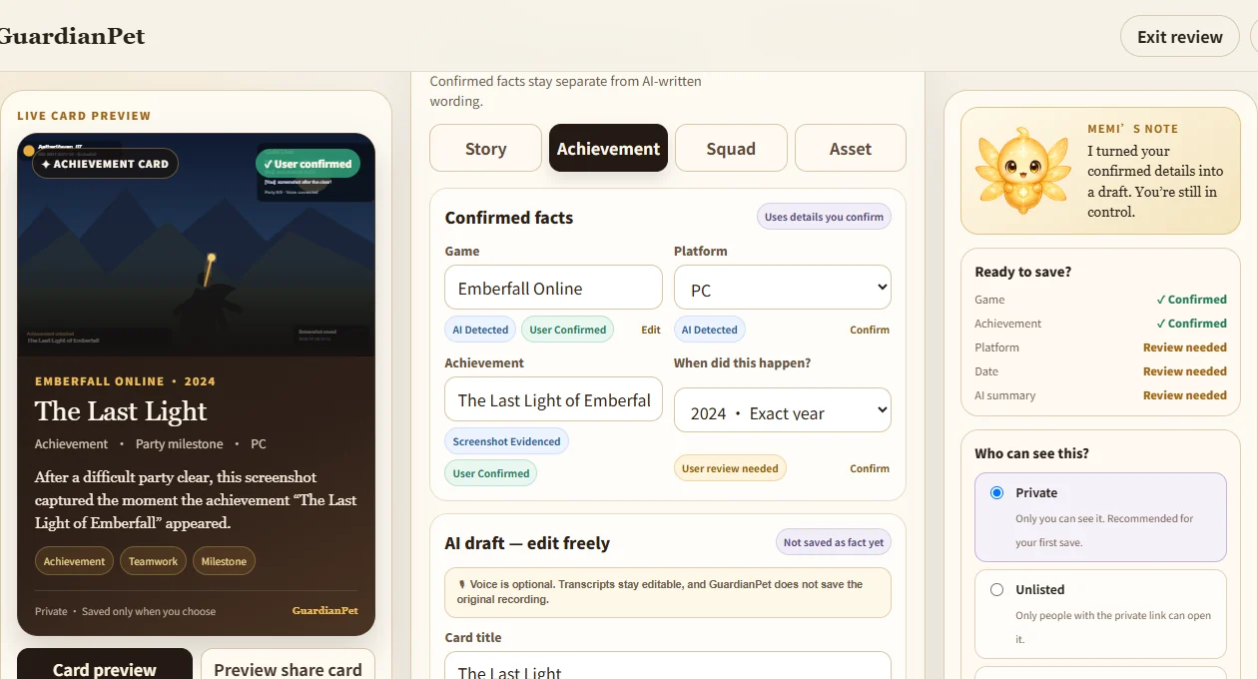Click the green User confirmed badge on preview
The width and height of the screenshot is (1258, 679).
[308, 164]
